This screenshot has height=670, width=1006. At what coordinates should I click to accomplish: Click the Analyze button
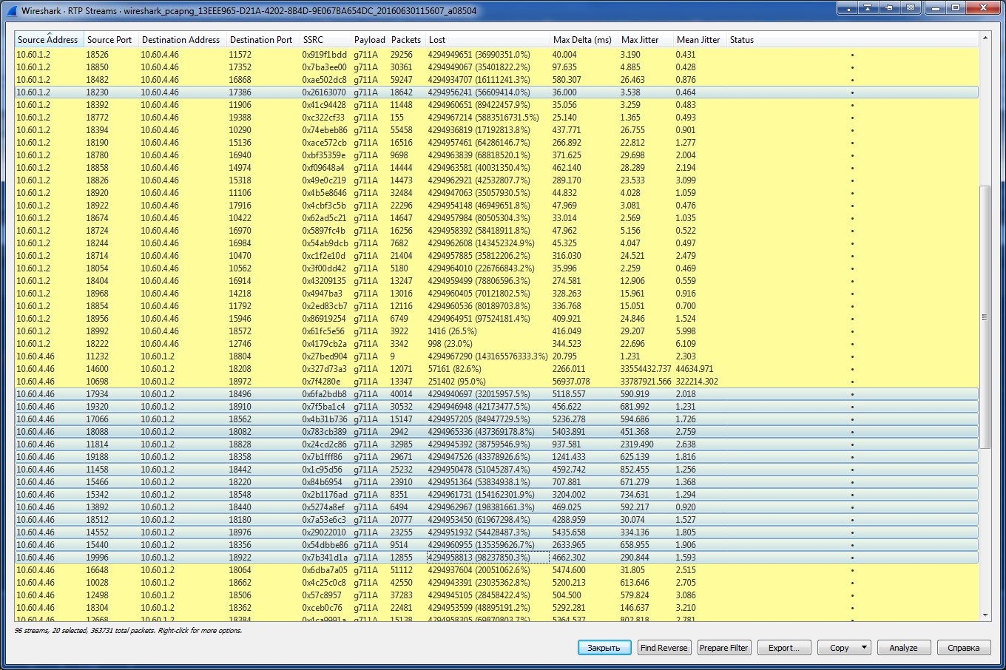[x=903, y=648]
